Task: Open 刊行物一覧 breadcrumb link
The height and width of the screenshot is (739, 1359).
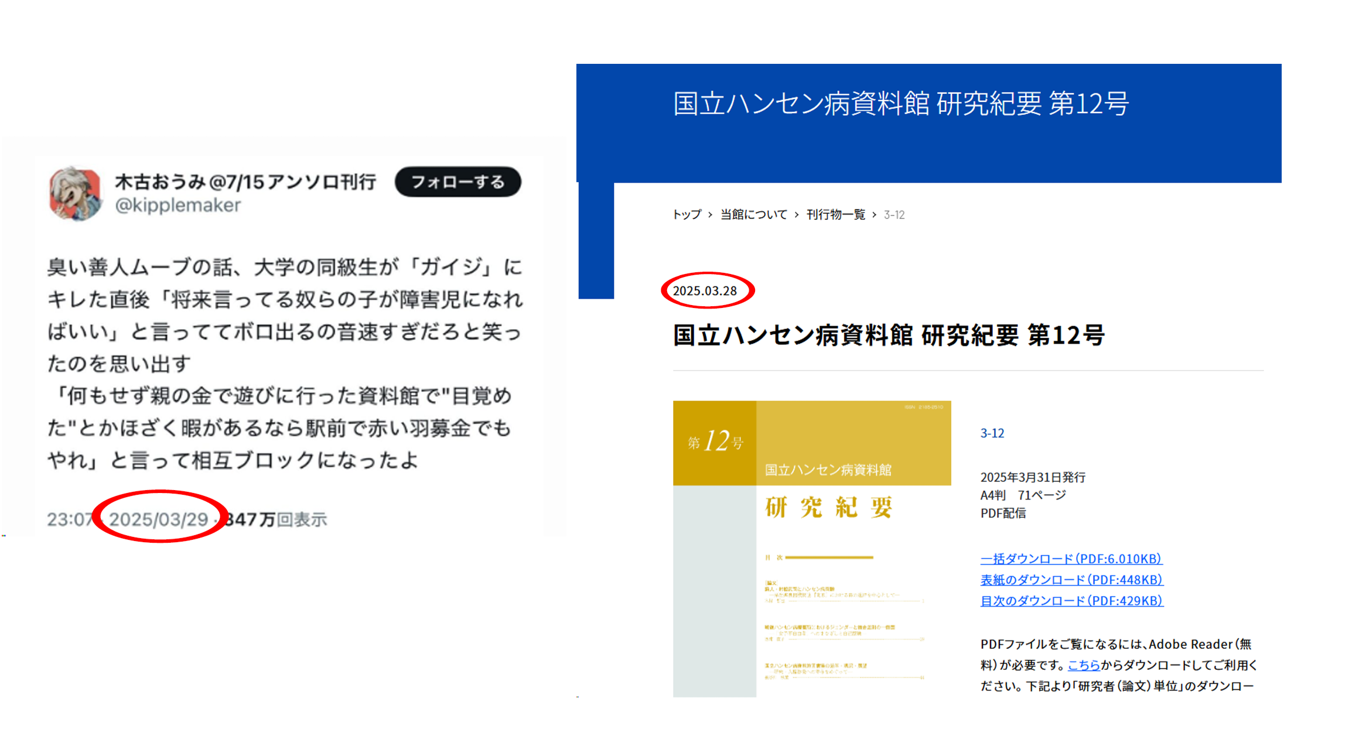Action: (835, 215)
